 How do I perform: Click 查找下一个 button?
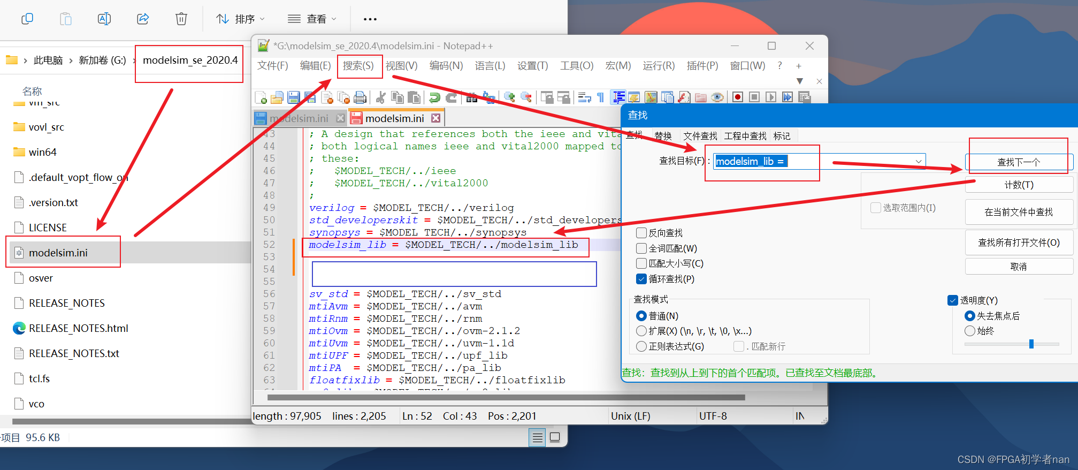[1019, 162]
